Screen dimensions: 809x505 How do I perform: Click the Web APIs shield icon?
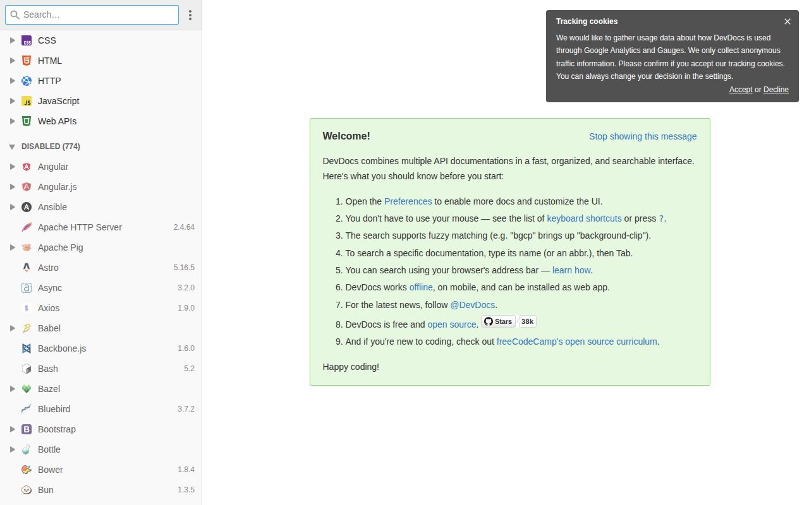click(27, 121)
